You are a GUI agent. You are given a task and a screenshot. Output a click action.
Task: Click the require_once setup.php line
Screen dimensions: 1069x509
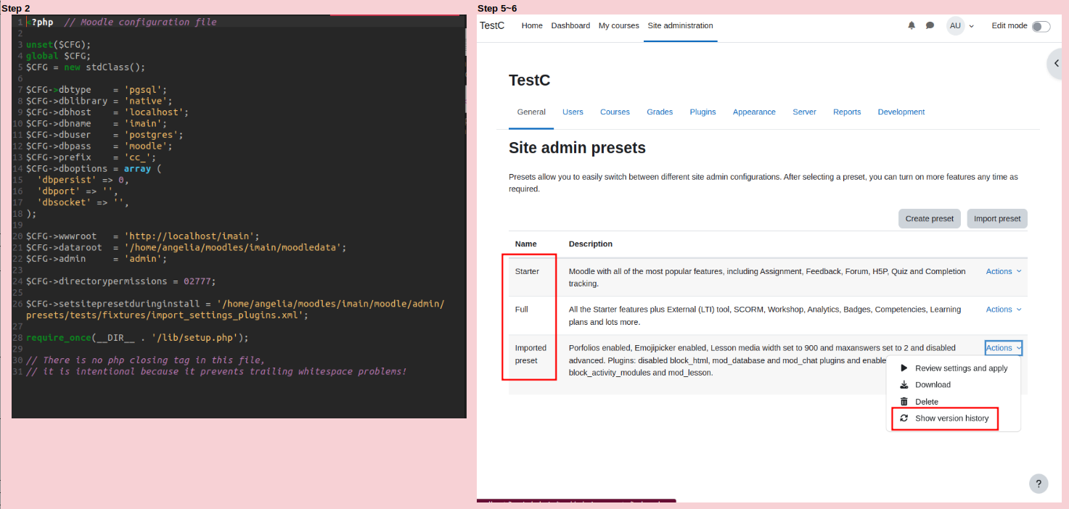point(137,338)
